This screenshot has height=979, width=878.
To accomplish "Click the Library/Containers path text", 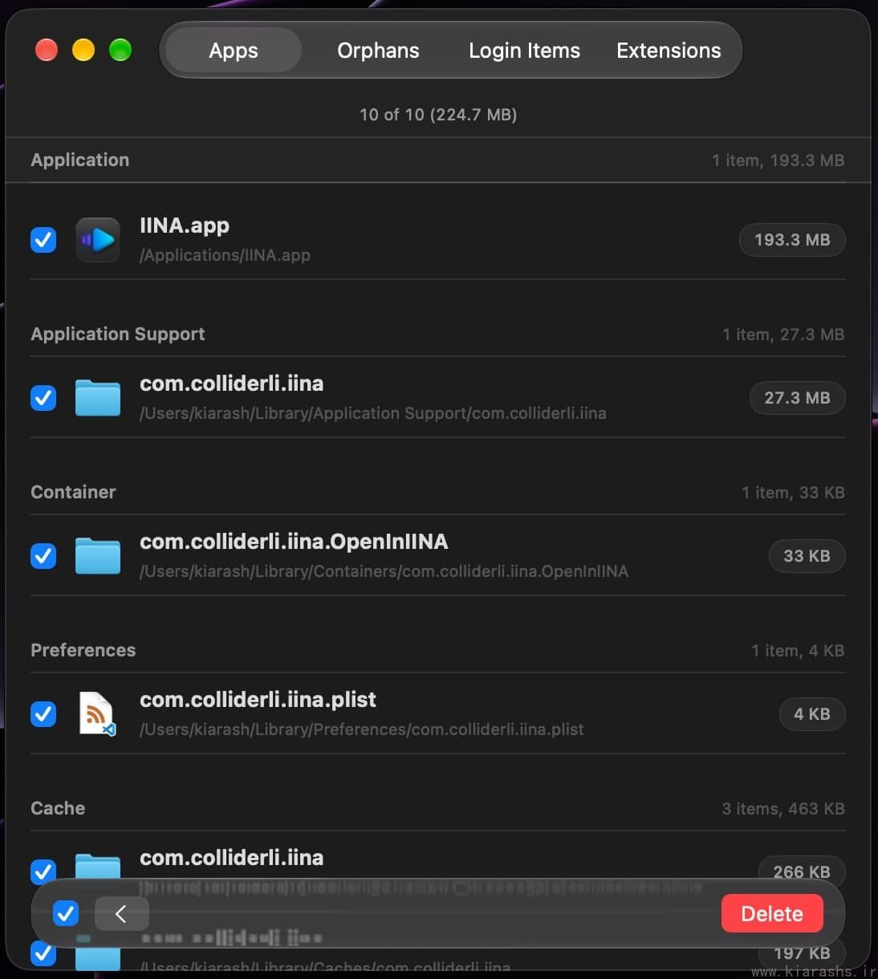I will pos(384,571).
